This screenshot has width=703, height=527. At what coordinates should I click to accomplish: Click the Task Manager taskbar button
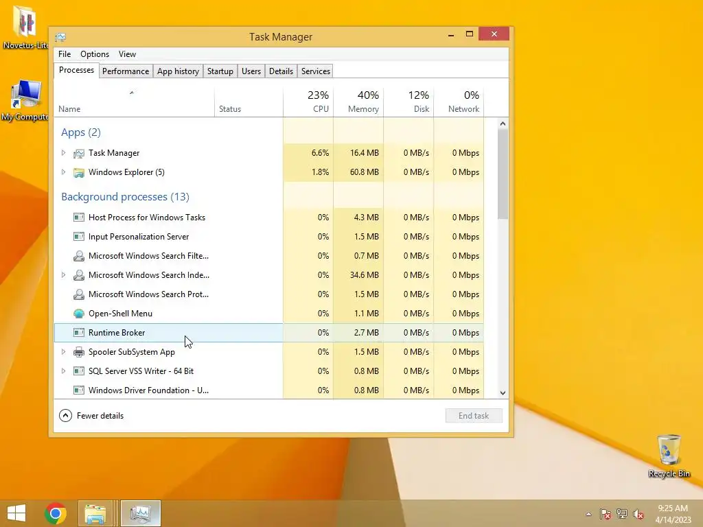[140, 513]
